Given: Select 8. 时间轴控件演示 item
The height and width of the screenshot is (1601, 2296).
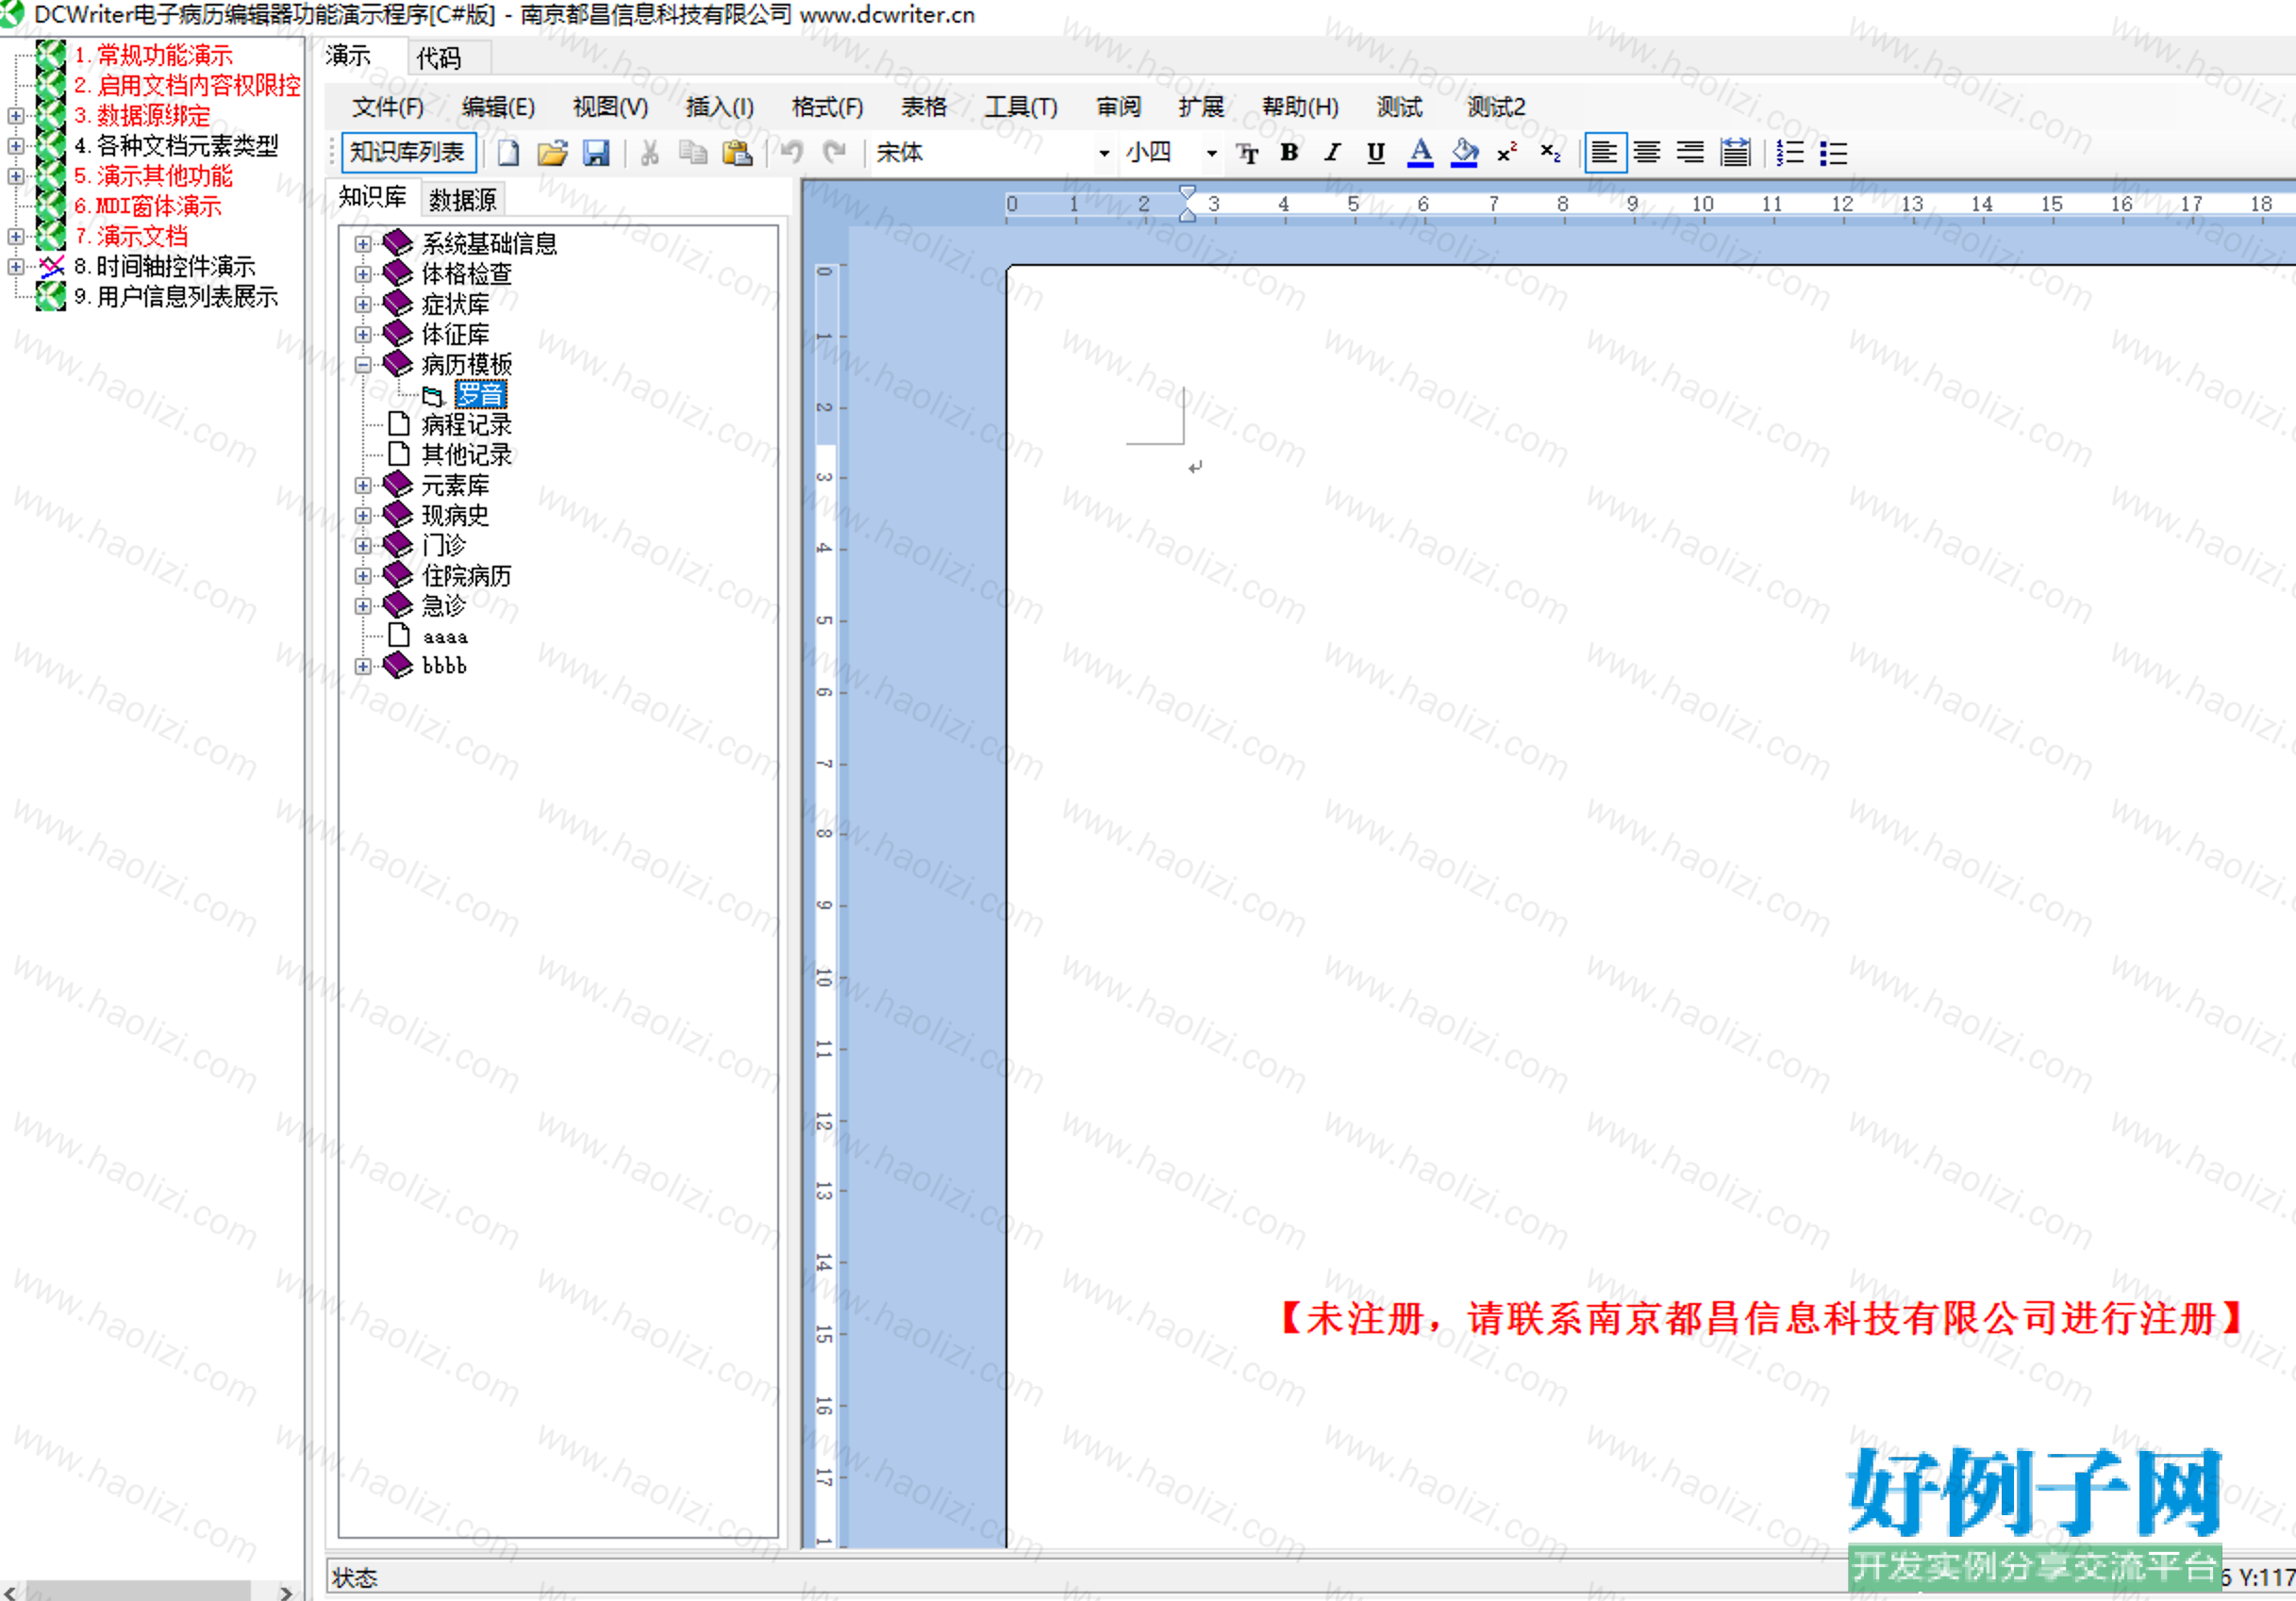Looking at the screenshot, I should [165, 267].
